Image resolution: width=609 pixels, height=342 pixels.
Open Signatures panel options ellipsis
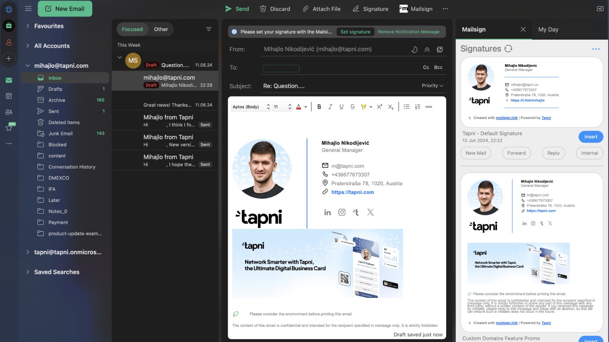[596, 49]
